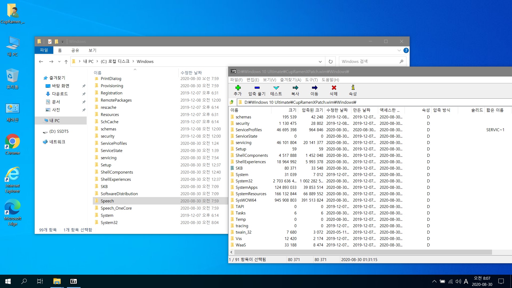Click Explorer forward arrow
Screen dimensions: 512x288
51,62
